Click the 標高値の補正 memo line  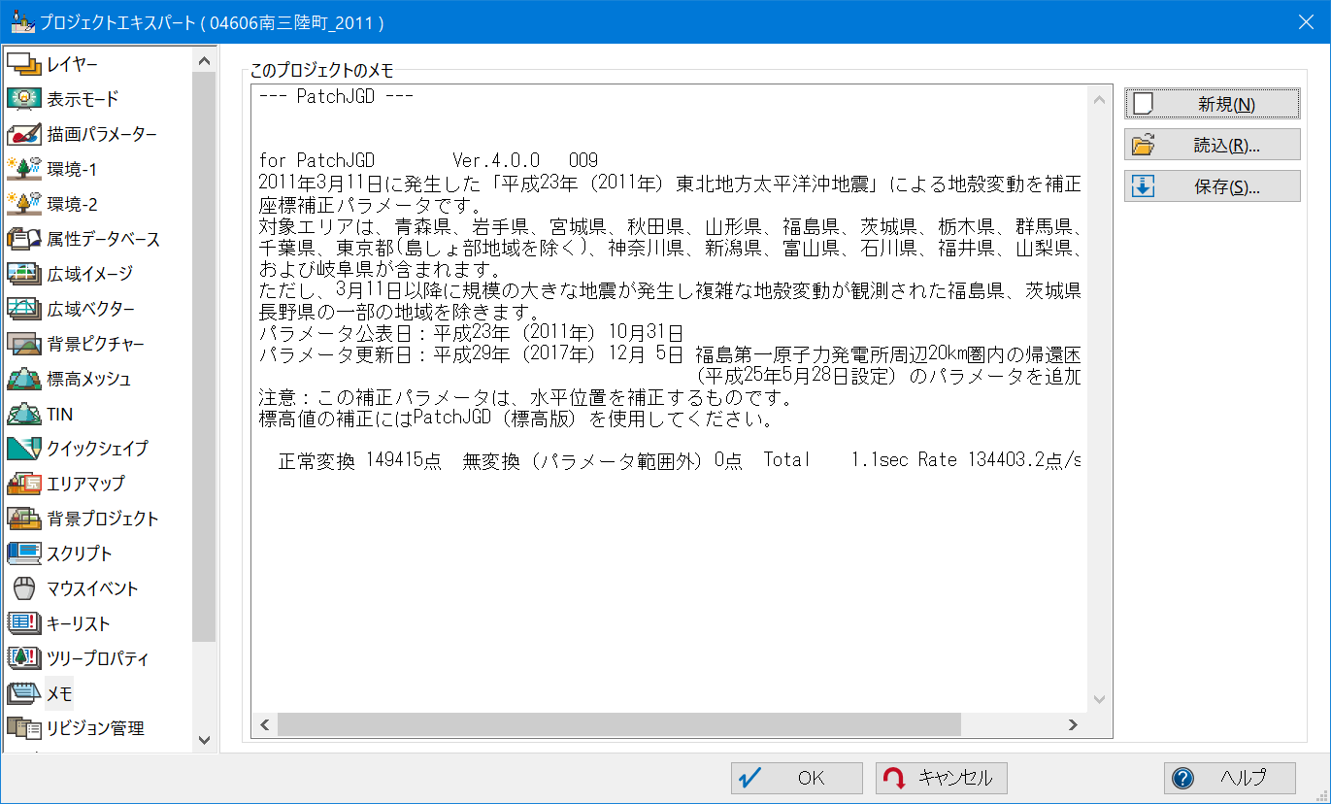coord(516,420)
